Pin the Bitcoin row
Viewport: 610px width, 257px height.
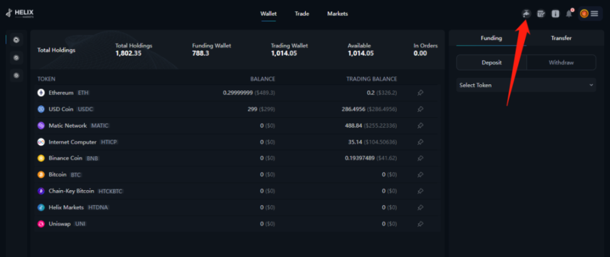click(x=420, y=175)
